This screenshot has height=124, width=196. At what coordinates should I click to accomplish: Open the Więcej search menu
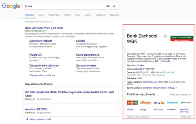click(x=88, y=15)
